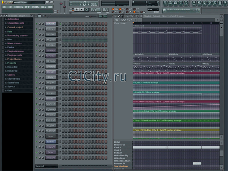
Task: Click the question mark help icon
Action: 225,3
